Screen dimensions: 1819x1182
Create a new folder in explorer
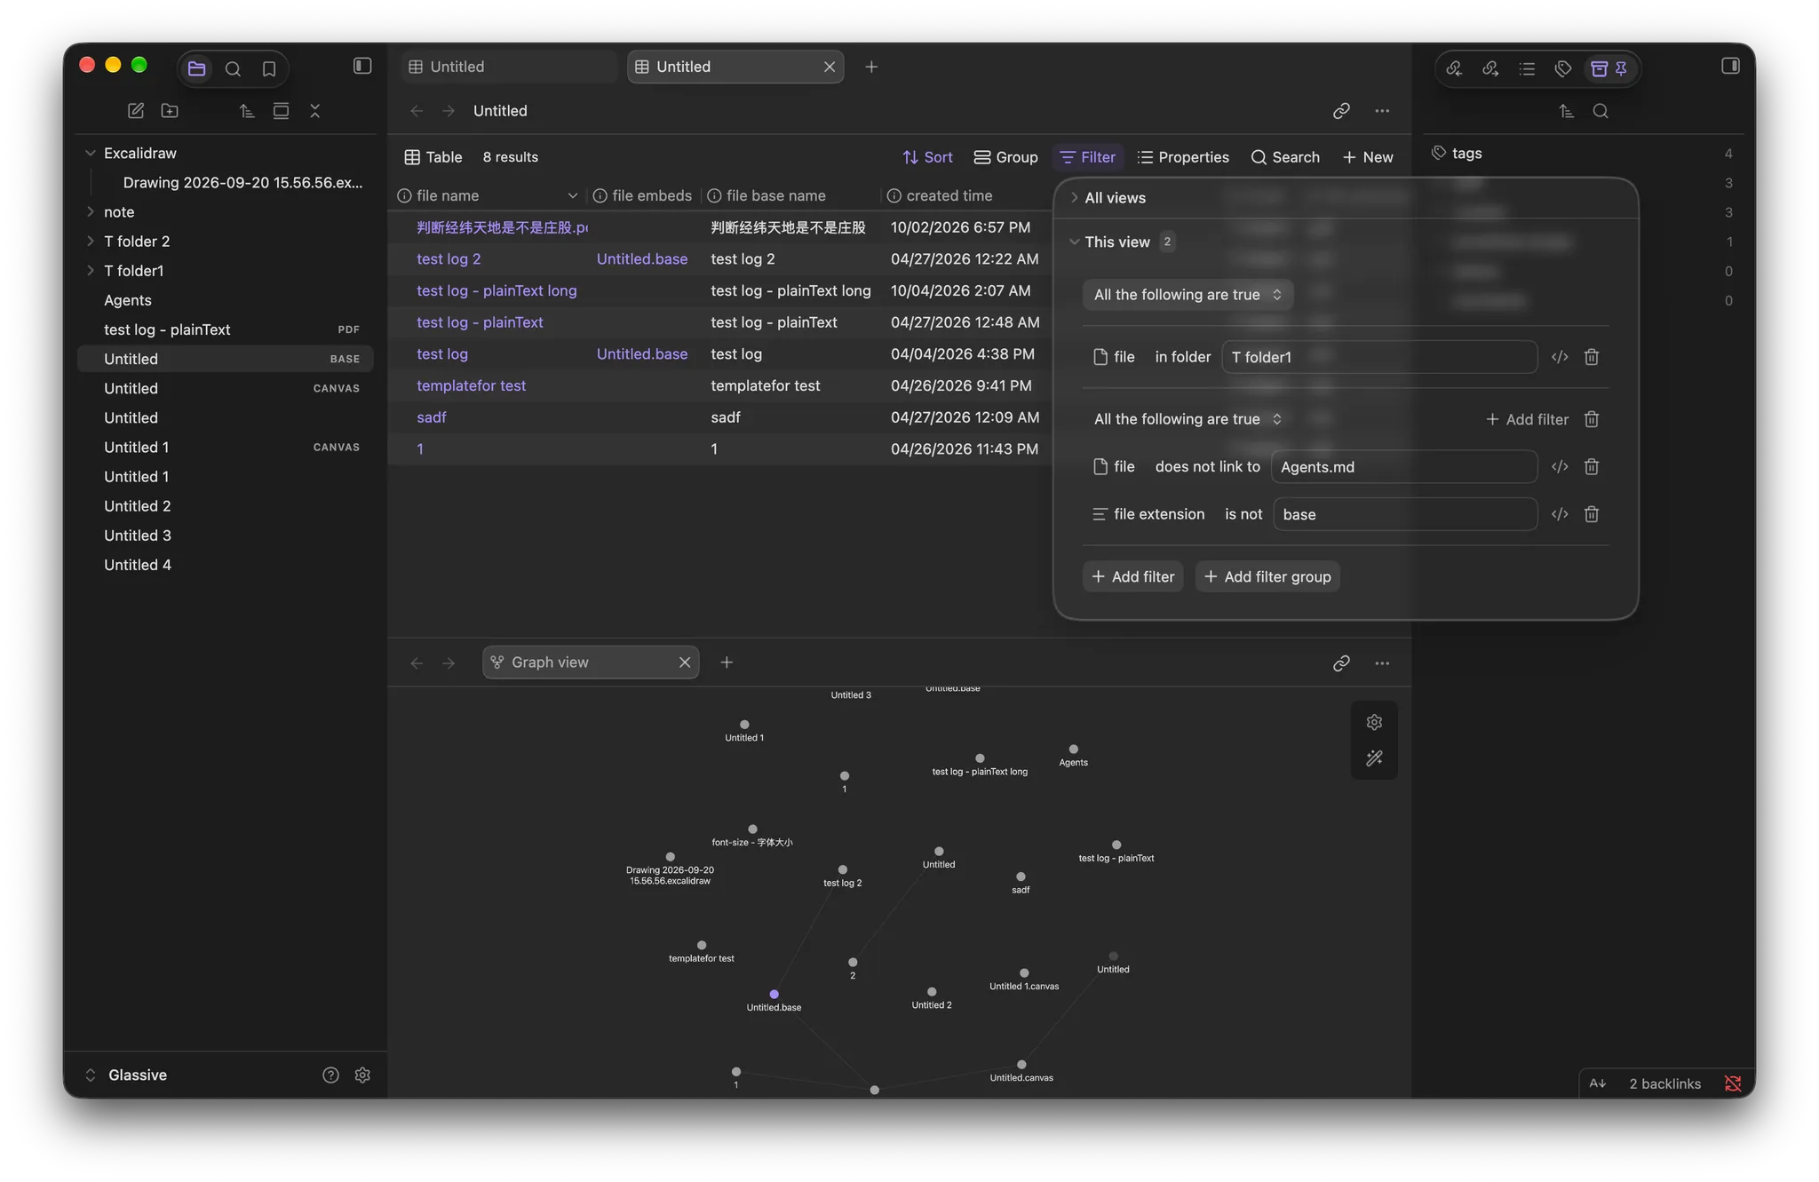point(170,111)
